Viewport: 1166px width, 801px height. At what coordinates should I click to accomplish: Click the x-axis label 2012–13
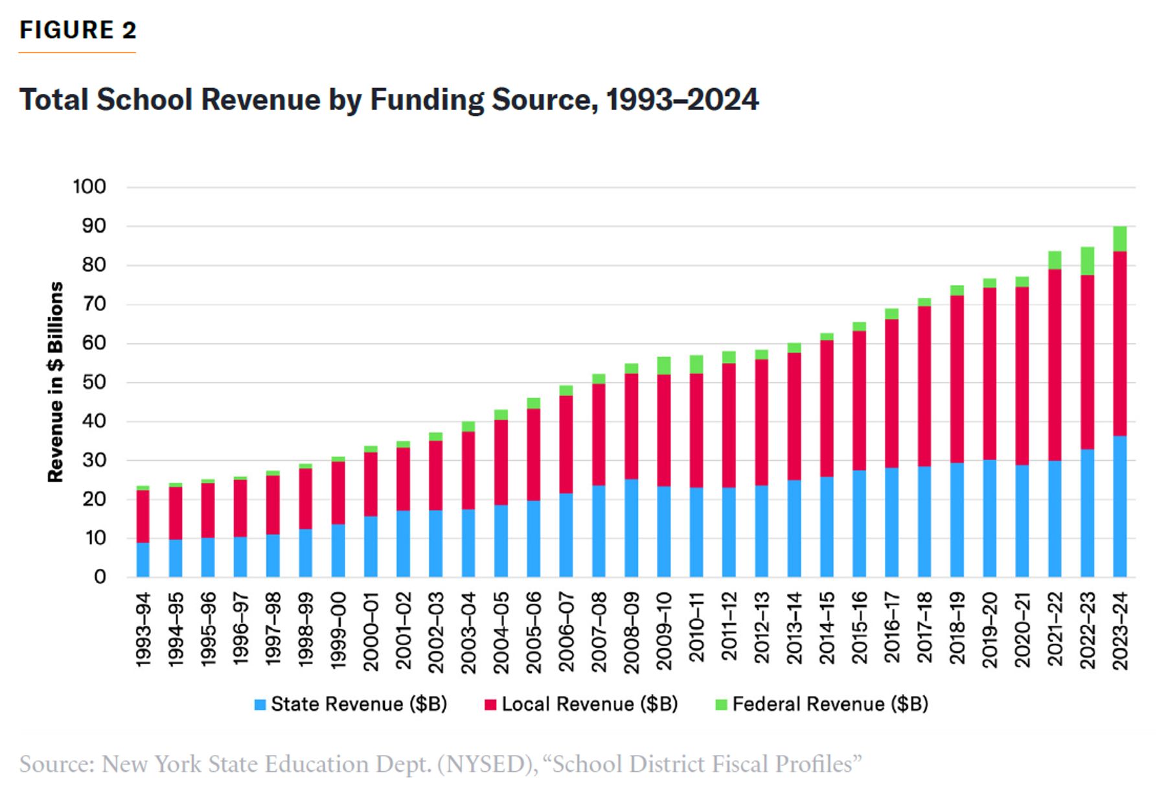point(761,627)
